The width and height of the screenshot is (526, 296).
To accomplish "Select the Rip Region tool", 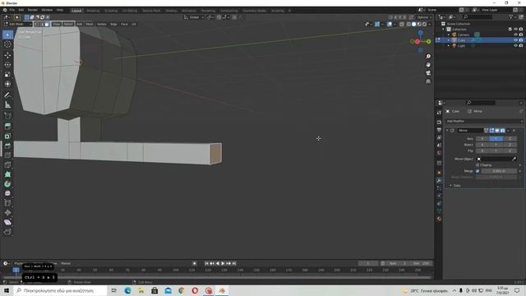I will pos(7,232).
